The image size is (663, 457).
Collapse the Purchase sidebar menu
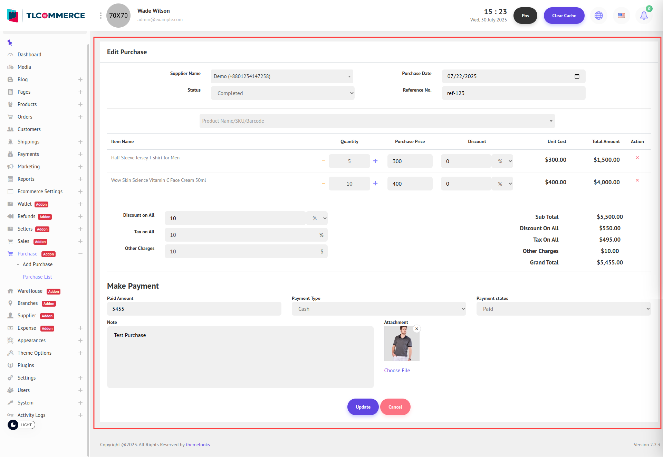pyautogui.click(x=80, y=254)
